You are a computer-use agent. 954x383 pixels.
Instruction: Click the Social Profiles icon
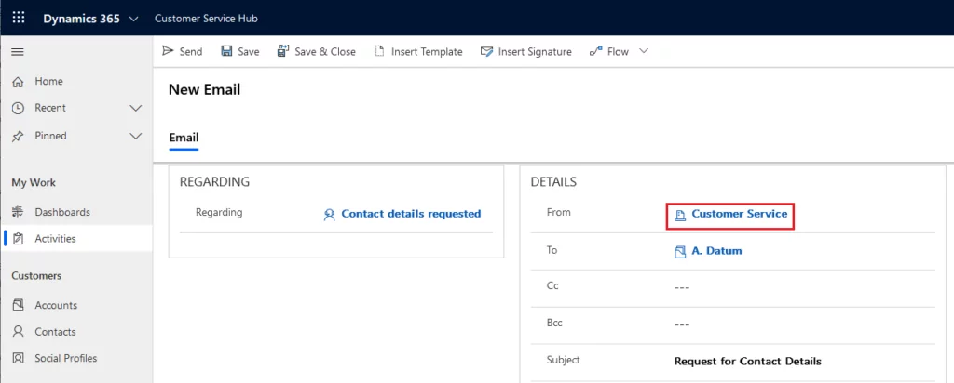pos(19,358)
